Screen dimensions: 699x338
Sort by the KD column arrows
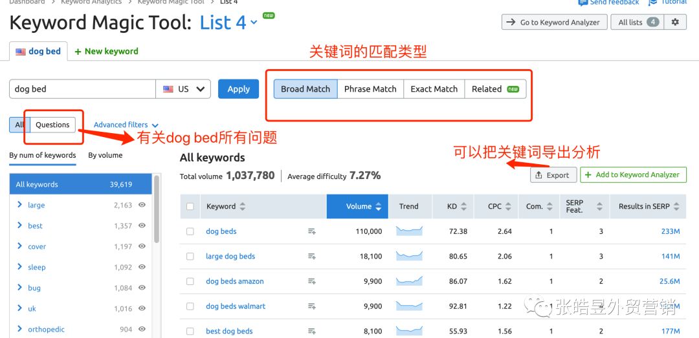(x=463, y=207)
